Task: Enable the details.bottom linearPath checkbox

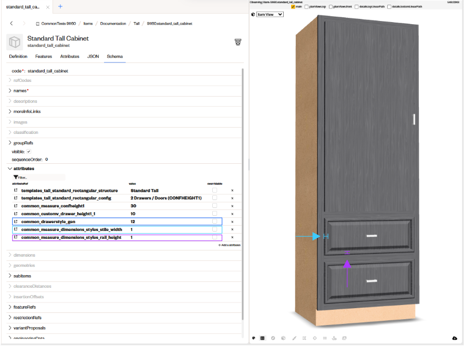Action: (x=389, y=6)
